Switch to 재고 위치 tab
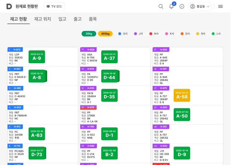 (43, 19)
